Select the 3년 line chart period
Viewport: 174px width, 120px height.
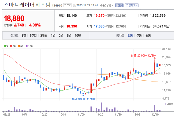[x=61, y=35]
